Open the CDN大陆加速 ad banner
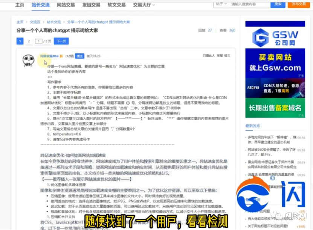The image size is (313, 230). click(275, 88)
